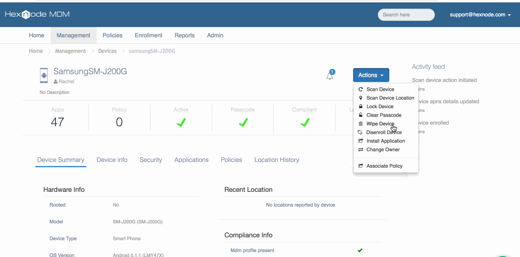The image size is (520, 257).
Task: Click the Recent Location heading
Action: [x=248, y=190]
